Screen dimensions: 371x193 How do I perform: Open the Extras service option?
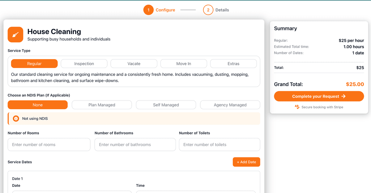[233, 64]
